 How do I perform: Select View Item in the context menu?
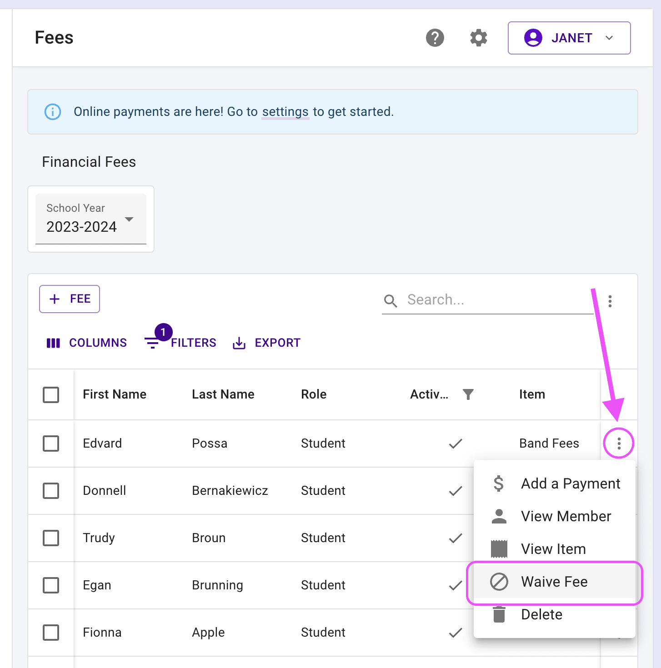pyautogui.click(x=554, y=549)
